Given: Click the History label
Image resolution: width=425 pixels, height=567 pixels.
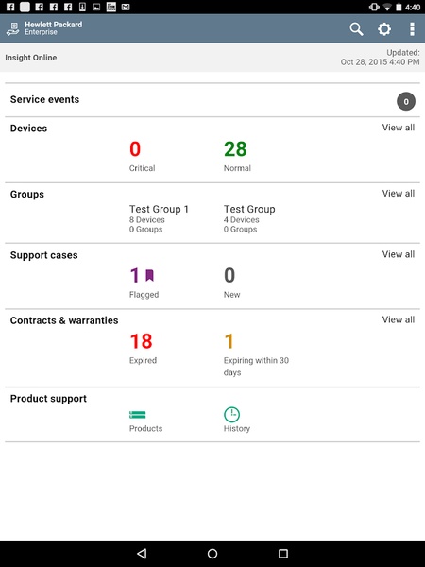Looking at the screenshot, I should point(237,428).
